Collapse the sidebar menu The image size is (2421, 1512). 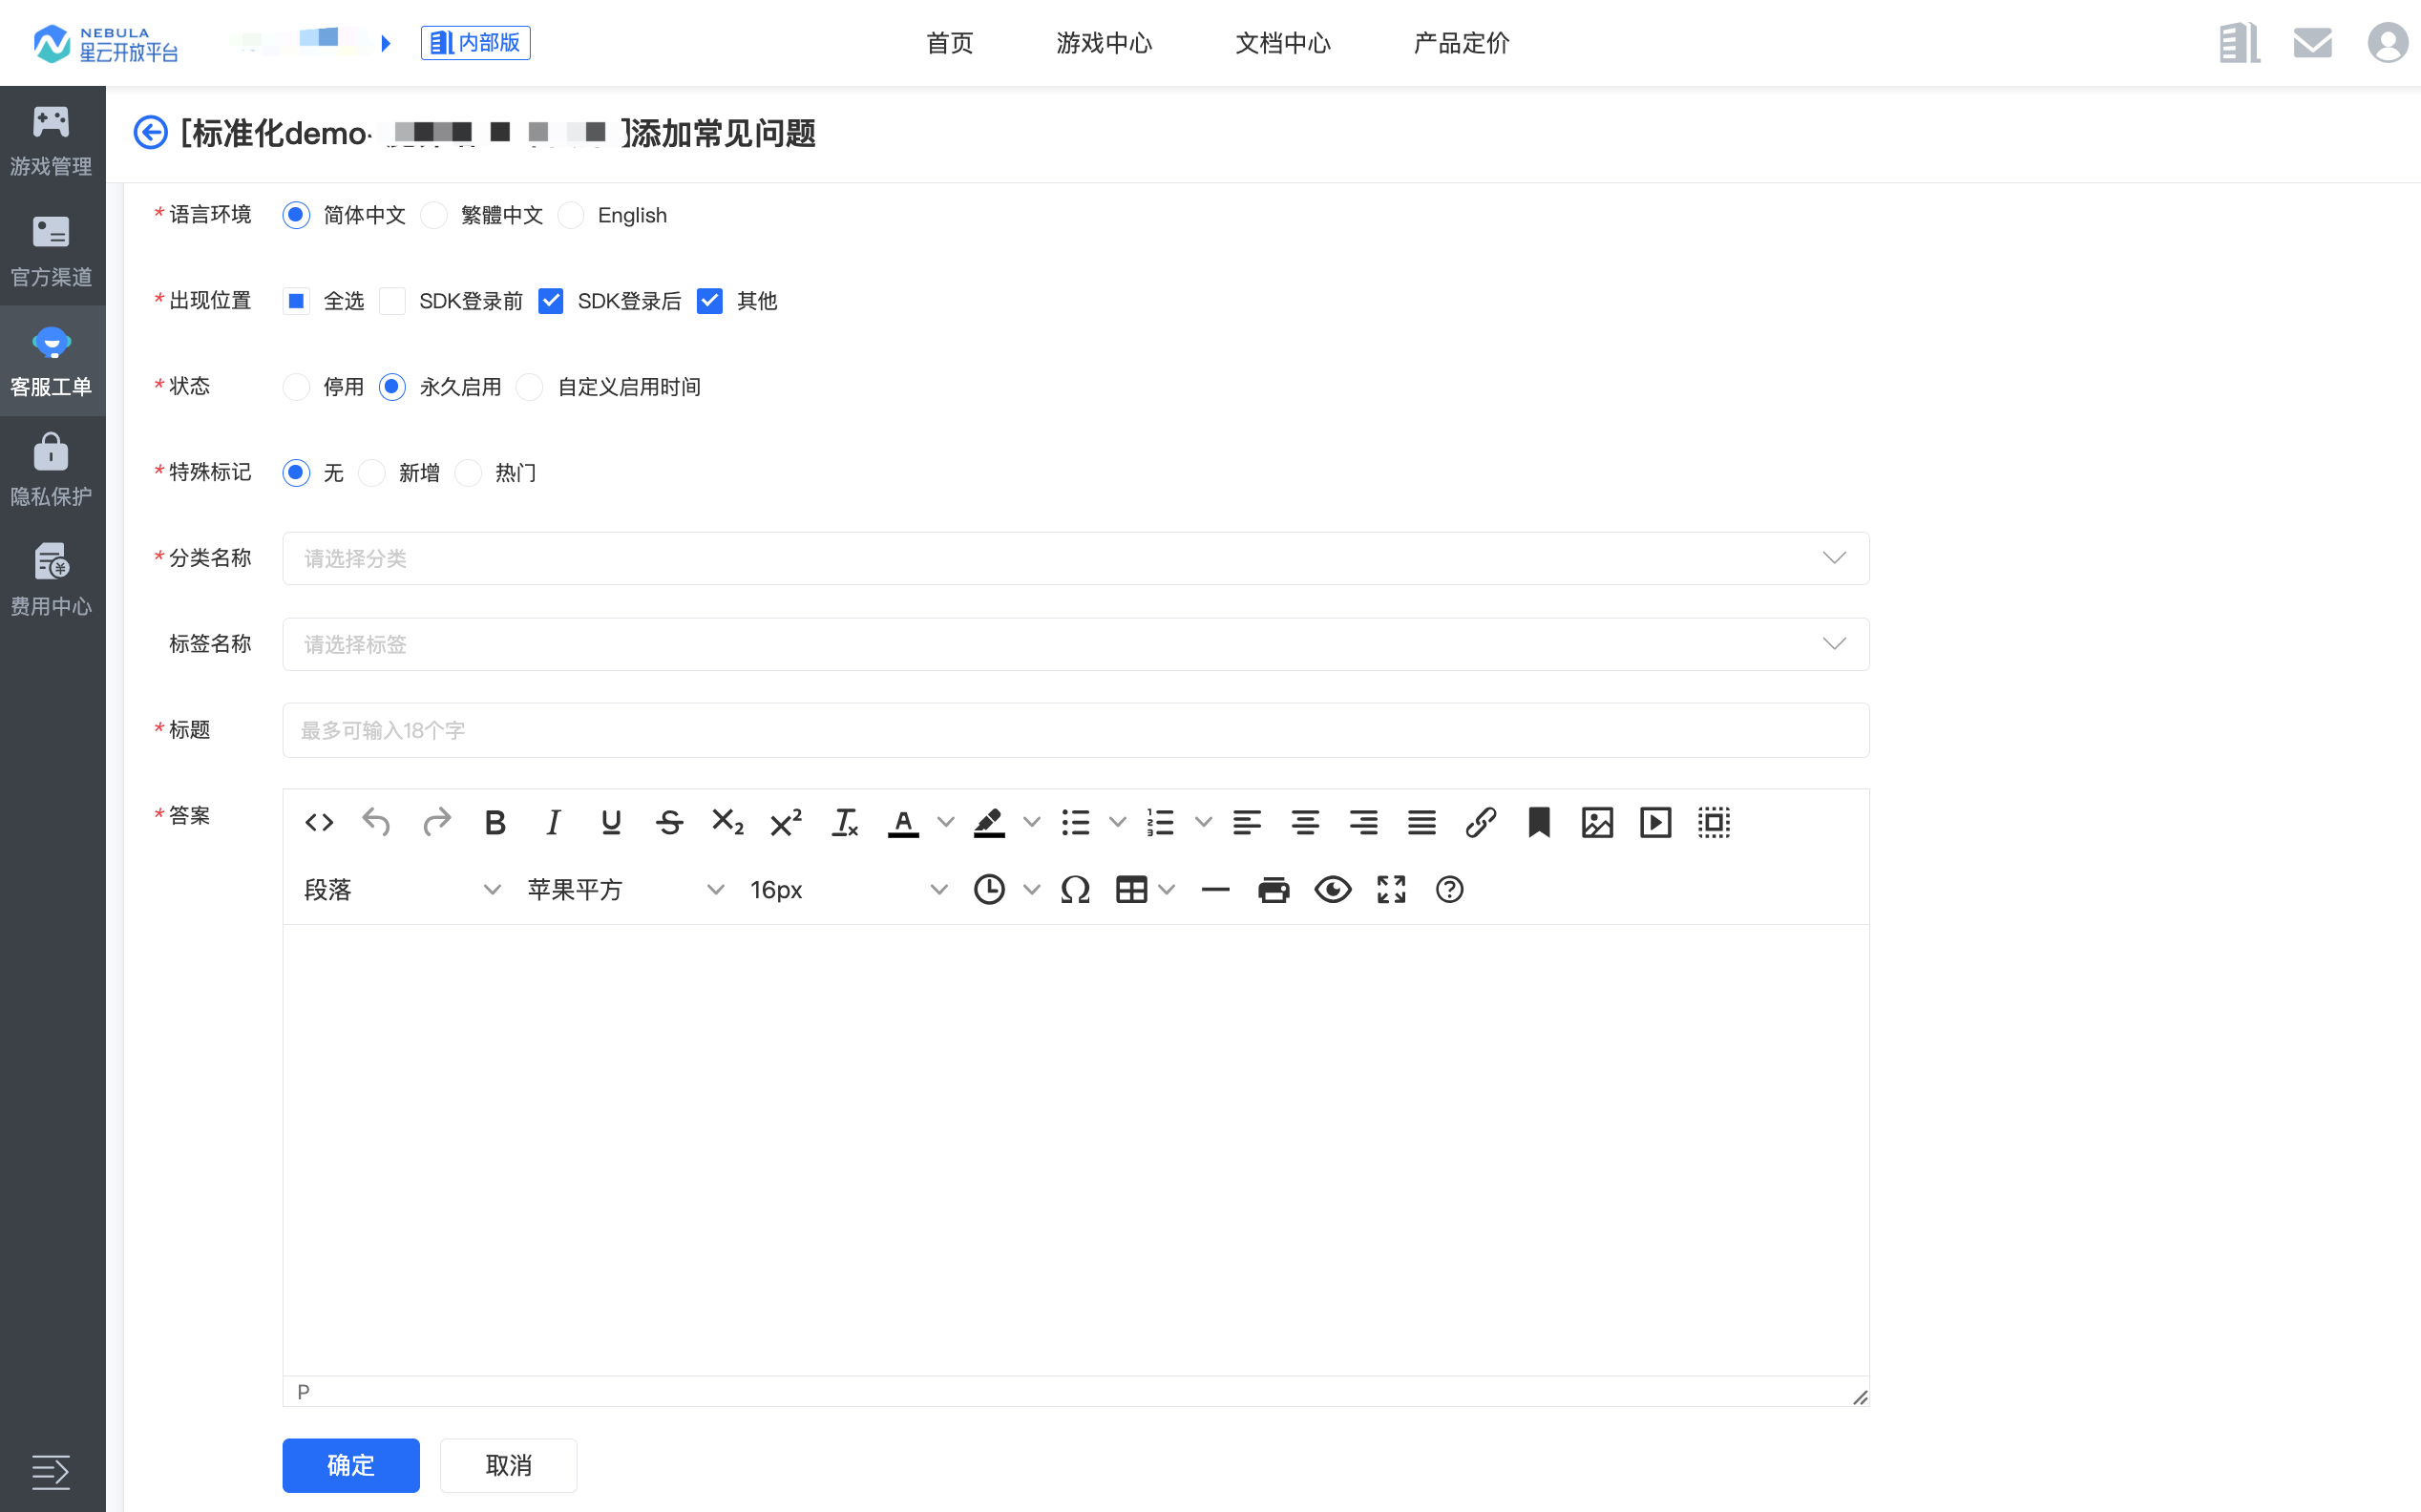[x=51, y=1472]
